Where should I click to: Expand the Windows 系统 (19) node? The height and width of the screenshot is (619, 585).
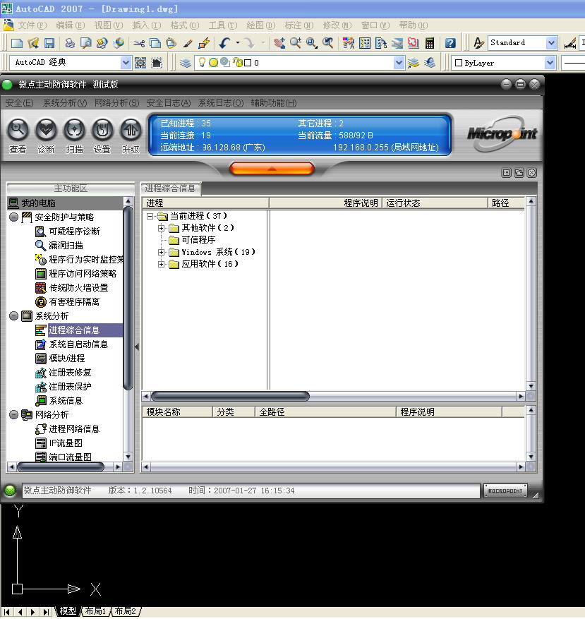coord(161,252)
